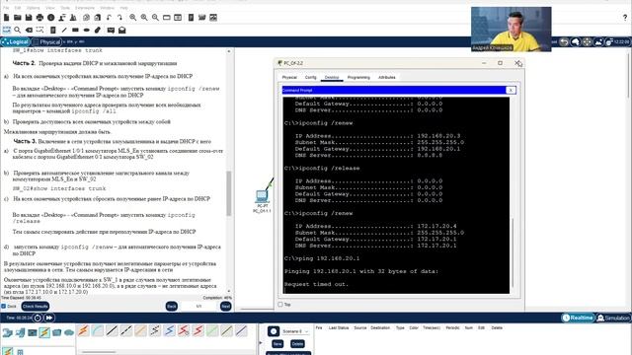Choose the Add Simple PDU envelope

111,31
